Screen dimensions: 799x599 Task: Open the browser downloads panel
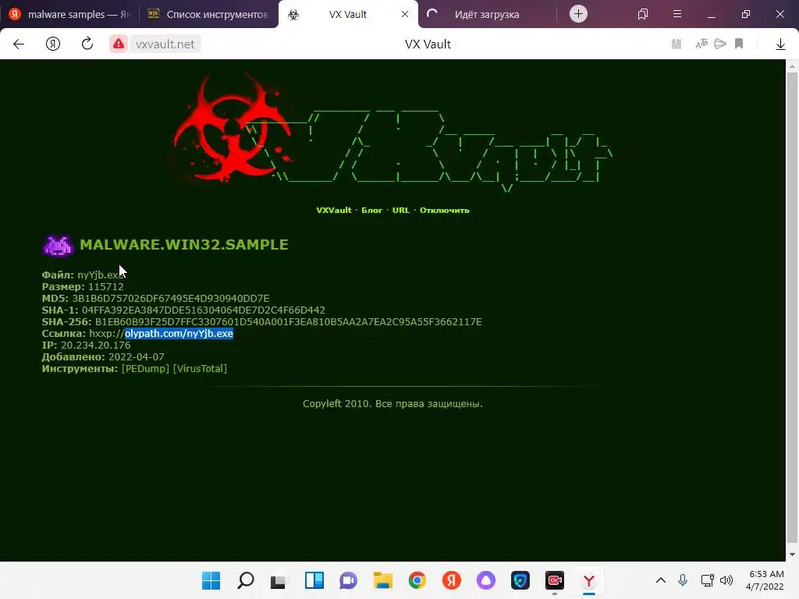tap(780, 44)
